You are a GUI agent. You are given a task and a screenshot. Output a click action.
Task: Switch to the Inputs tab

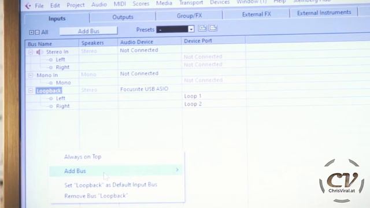pyautogui.click(x=57, y=18)
